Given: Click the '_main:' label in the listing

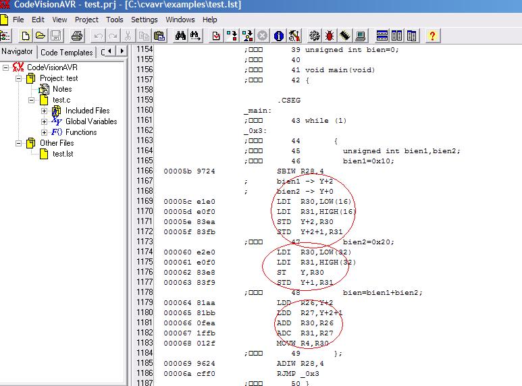Looking at the screenshot, I should tap(258, 111).
